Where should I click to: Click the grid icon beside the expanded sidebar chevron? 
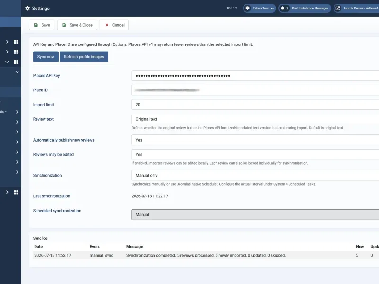(16, 62)
